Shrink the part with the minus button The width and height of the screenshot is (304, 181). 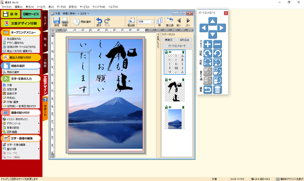coord(218,44)
